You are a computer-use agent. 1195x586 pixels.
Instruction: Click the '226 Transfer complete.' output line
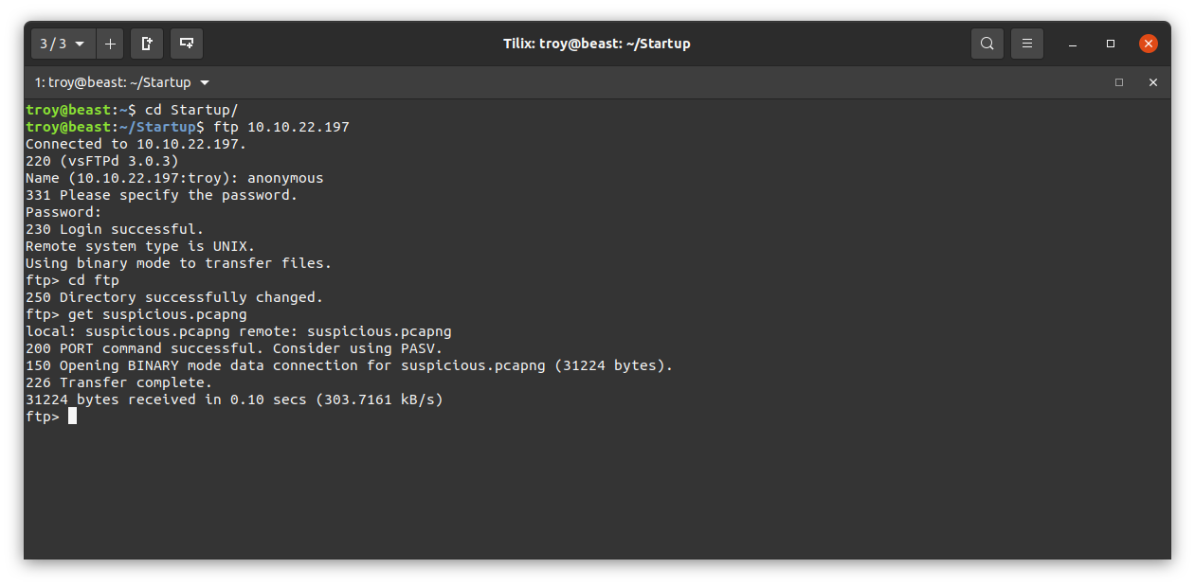click(x=119, y=382)
